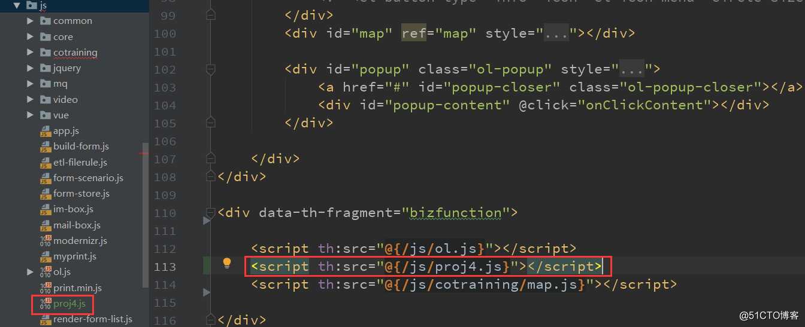805x327 pixels.
Task: Click the ol.js file icon
Action: (x=46, y=272)
